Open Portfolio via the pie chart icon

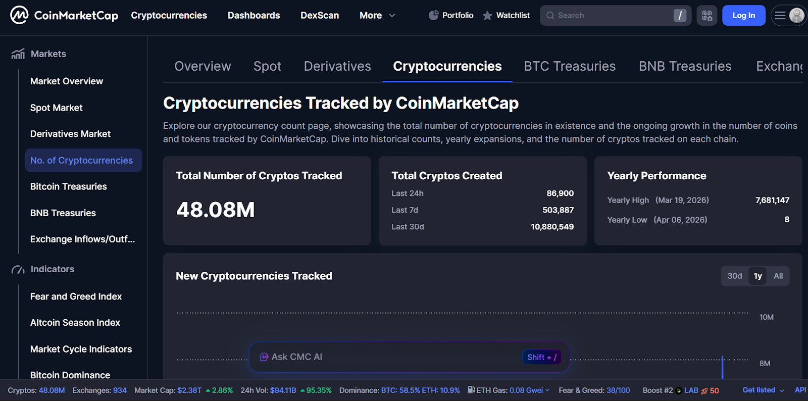coord(434,15)
